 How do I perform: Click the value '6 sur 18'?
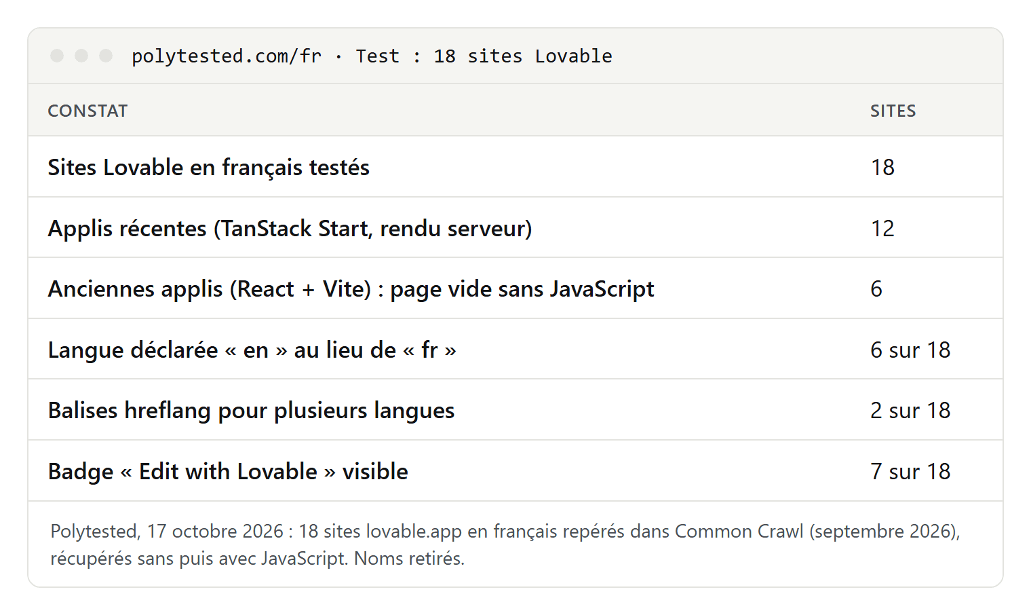(x=910, y=350)
